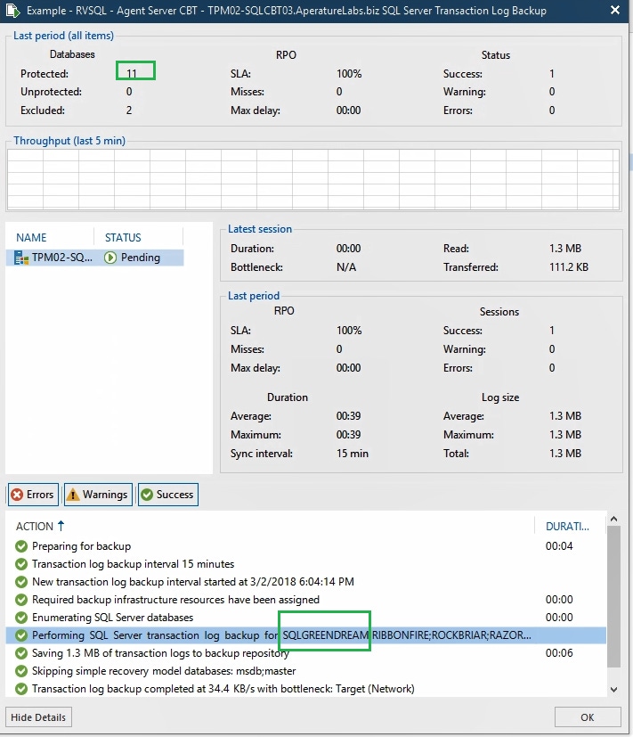Select 'Enumerating SQL Server databases' row

305,618
